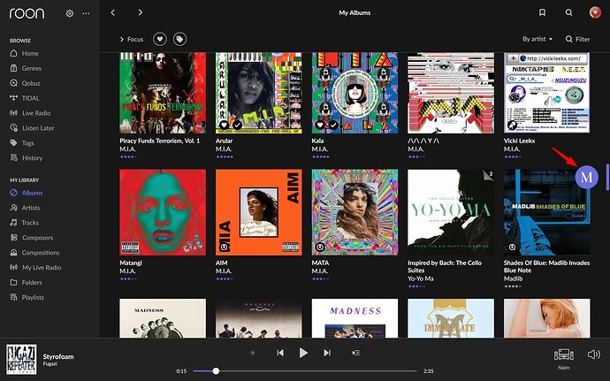Click the roon logo
The image size is (610, 381).
[27, 13]
